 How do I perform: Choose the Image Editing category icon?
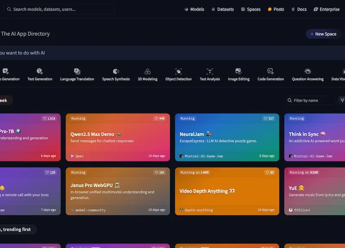(238, 71)
